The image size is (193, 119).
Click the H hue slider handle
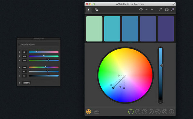pyautogui.click(x=46, y=67)
